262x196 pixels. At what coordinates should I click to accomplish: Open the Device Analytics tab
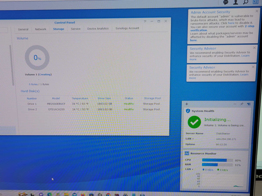click(98, 29)
